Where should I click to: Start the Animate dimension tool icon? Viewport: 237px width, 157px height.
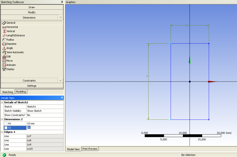pyautogui.click(x=4, y=65)
